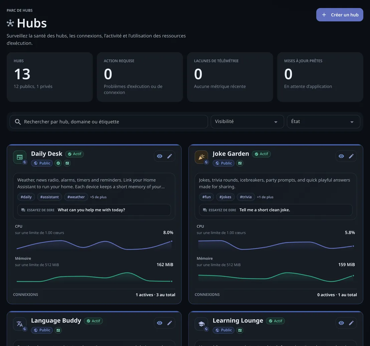Viewport: 370px width, 346px height.
Task: Click the 1 actives · 3 au total text
Action: click(x=156, y=295)
